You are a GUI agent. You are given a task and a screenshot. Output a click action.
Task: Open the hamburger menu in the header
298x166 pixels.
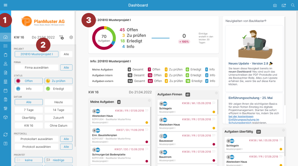coord(5,5)
